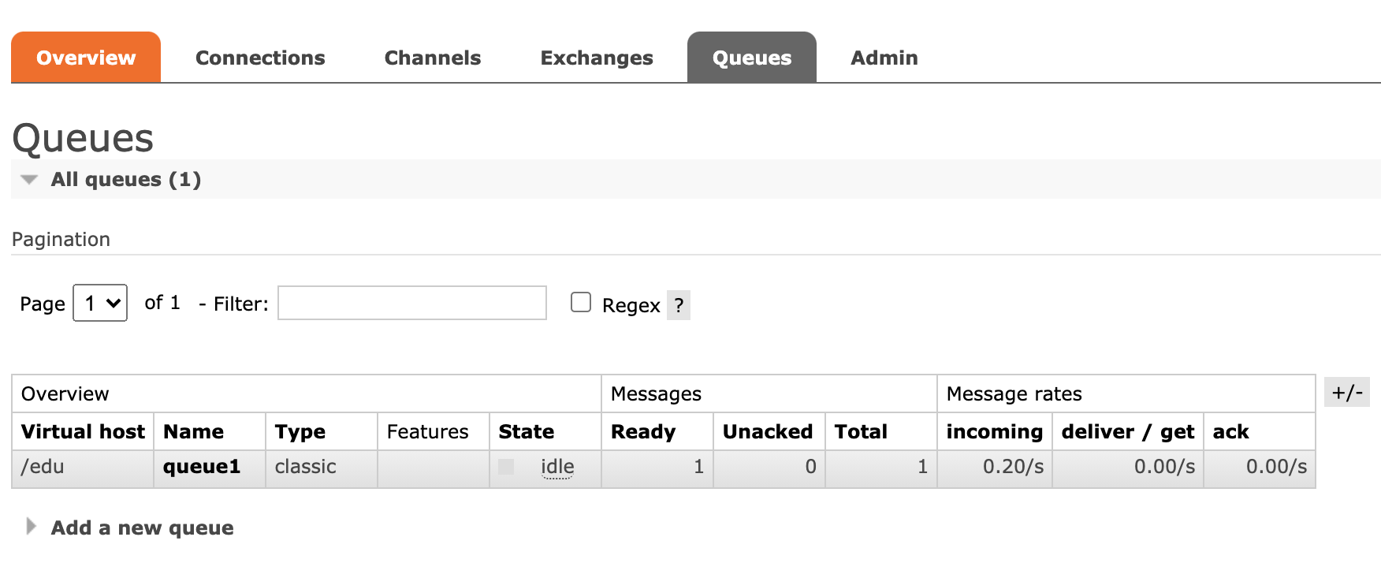Open the queue1 queue link
This screenshot has height=563, width=1381.
pyautogui.click(x=201, y=467)
